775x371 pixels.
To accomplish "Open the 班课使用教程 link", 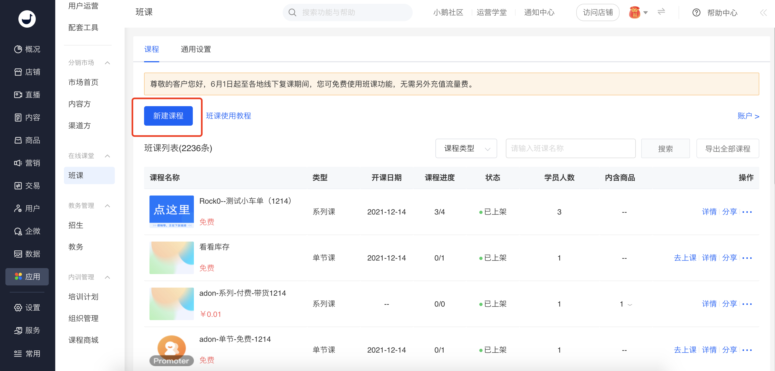I will (228, 116).
